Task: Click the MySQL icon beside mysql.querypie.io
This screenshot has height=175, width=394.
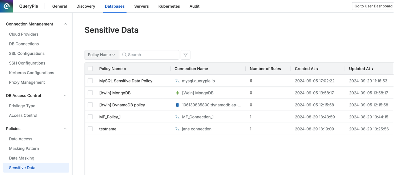Action: [177, 81]
